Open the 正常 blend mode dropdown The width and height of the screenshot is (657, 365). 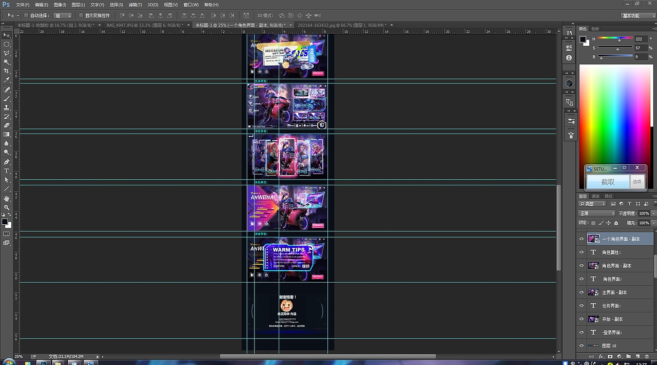coord(597,213)
